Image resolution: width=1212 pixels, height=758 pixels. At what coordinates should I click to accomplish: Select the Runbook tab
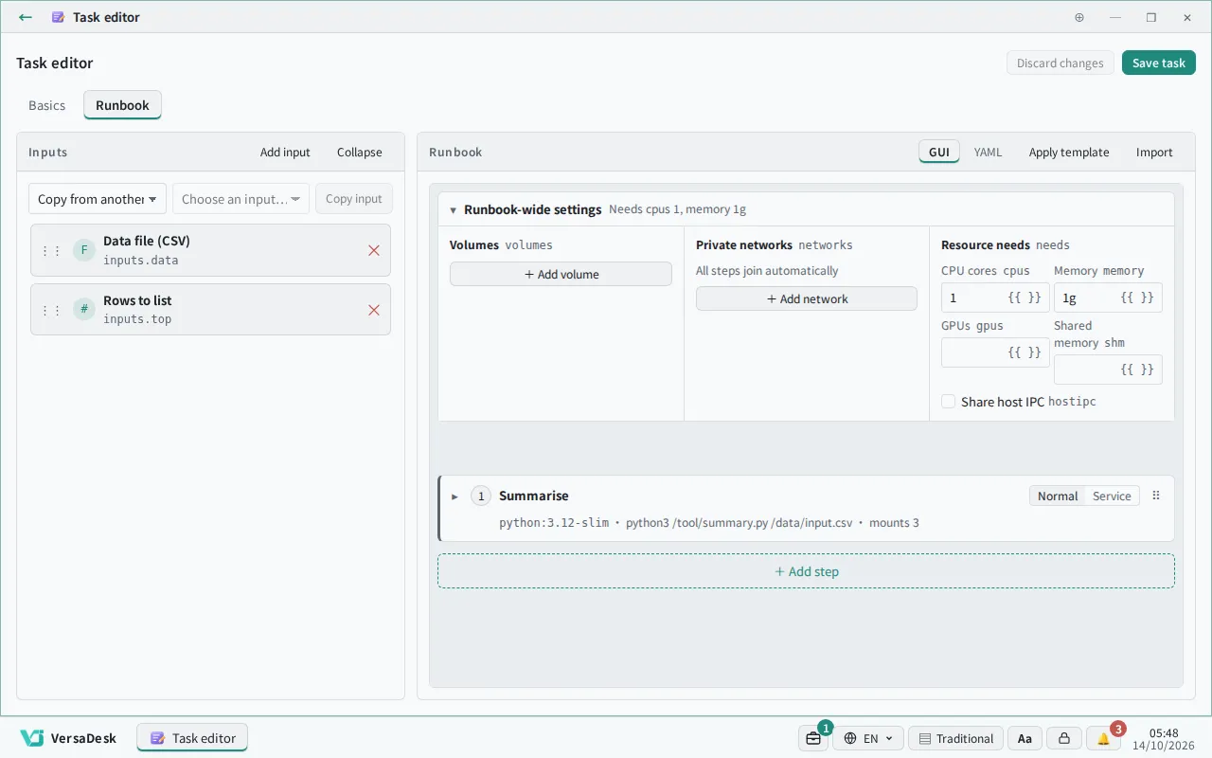pos(122,105)
